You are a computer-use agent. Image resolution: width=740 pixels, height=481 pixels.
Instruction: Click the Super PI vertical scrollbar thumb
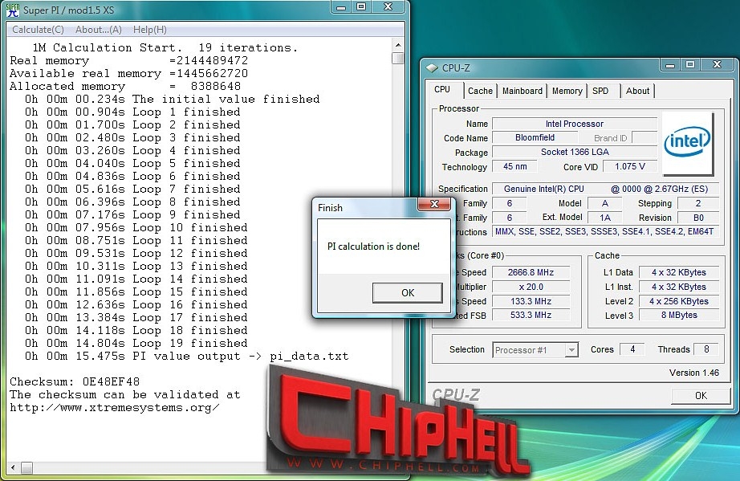pyautogui.click(x=398, y=59)
